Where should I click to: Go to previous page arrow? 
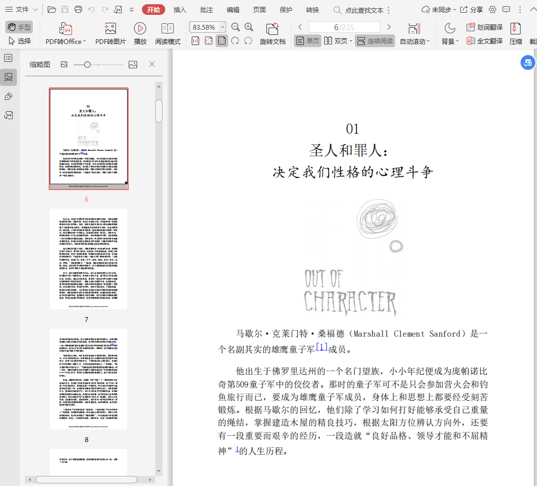pos(300,27)
